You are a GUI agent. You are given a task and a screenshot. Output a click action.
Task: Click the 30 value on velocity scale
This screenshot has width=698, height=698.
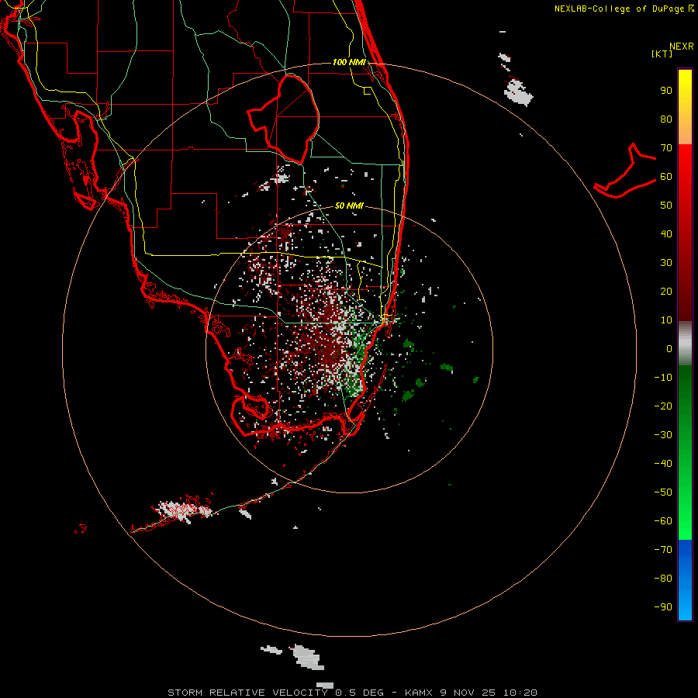[666, 263]
